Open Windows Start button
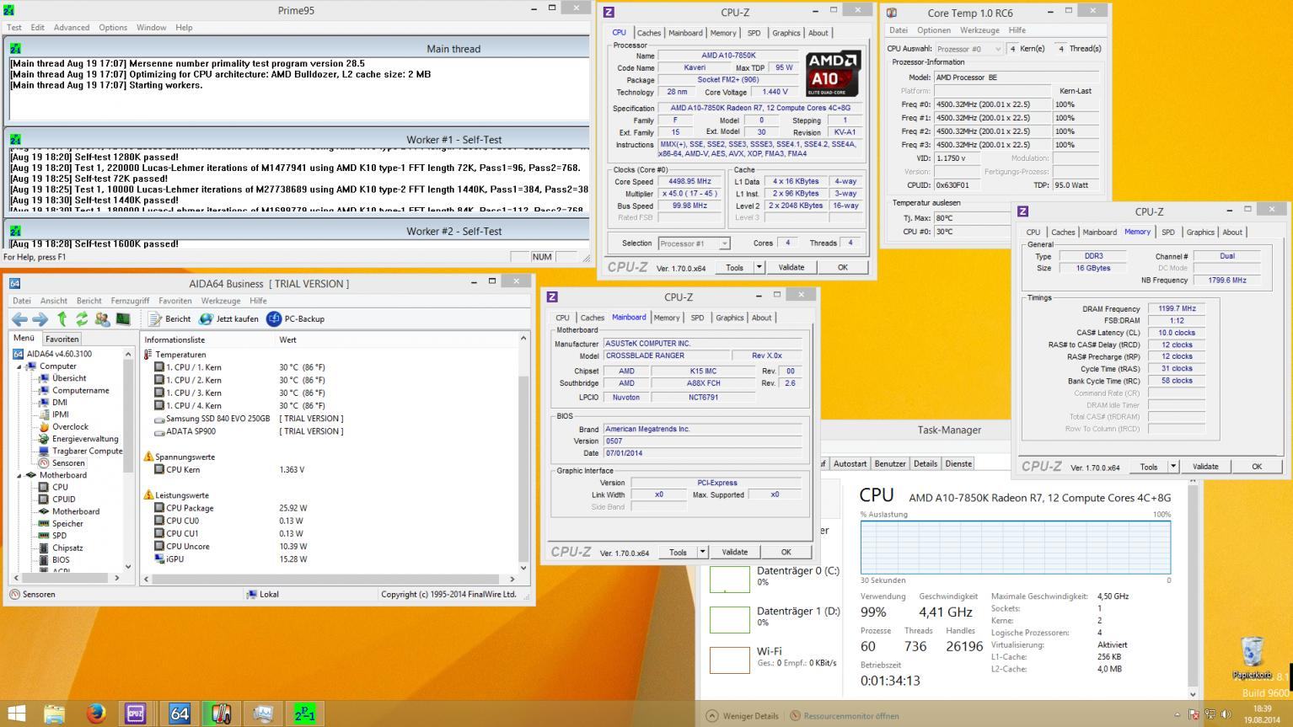 pos(16,714)
